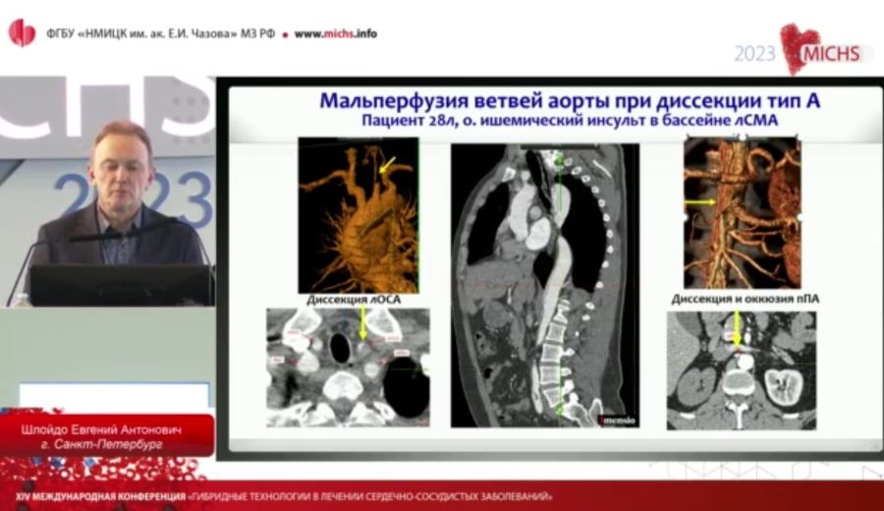This screenshot has height=511, width=884.
Task: Click the 3D renal artery reconstruction image
Action: pyautogui.click(x=742, y=212)
